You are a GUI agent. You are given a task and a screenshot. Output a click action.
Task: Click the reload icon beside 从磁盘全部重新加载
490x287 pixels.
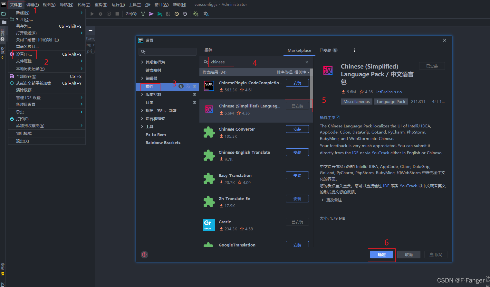[x=12, y=83]
